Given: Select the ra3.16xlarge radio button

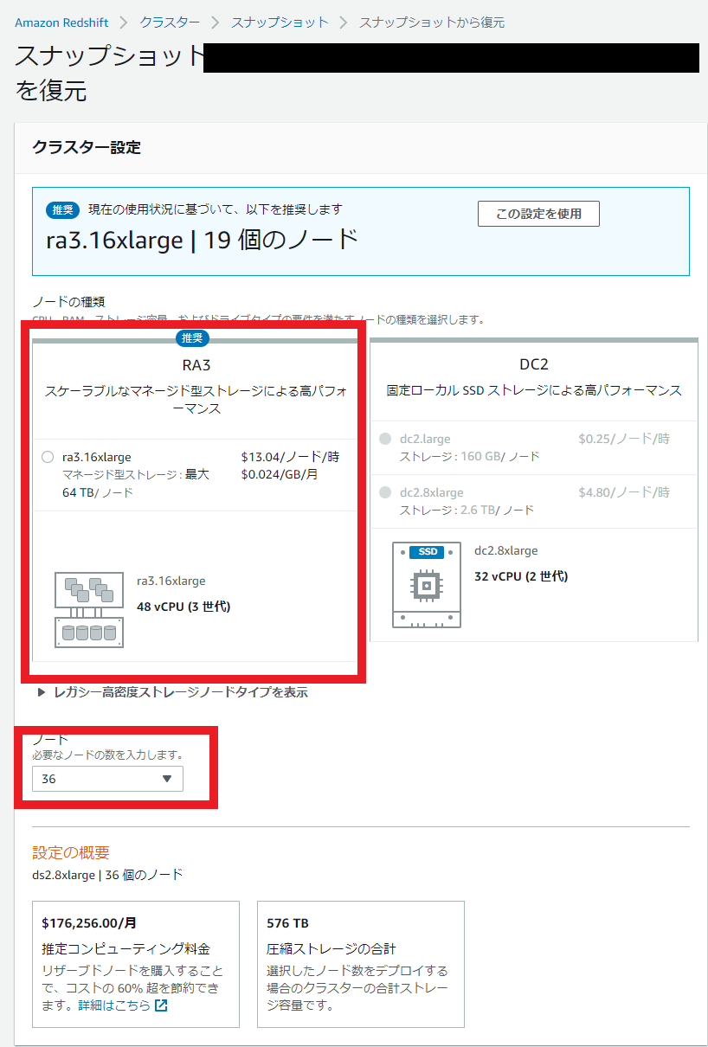Looking at the screenshot, I should (48, 457).
